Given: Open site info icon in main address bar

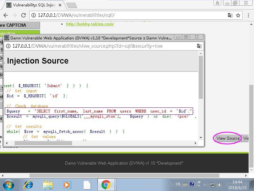Looking at the screenshot, I should tap(34, 15).
